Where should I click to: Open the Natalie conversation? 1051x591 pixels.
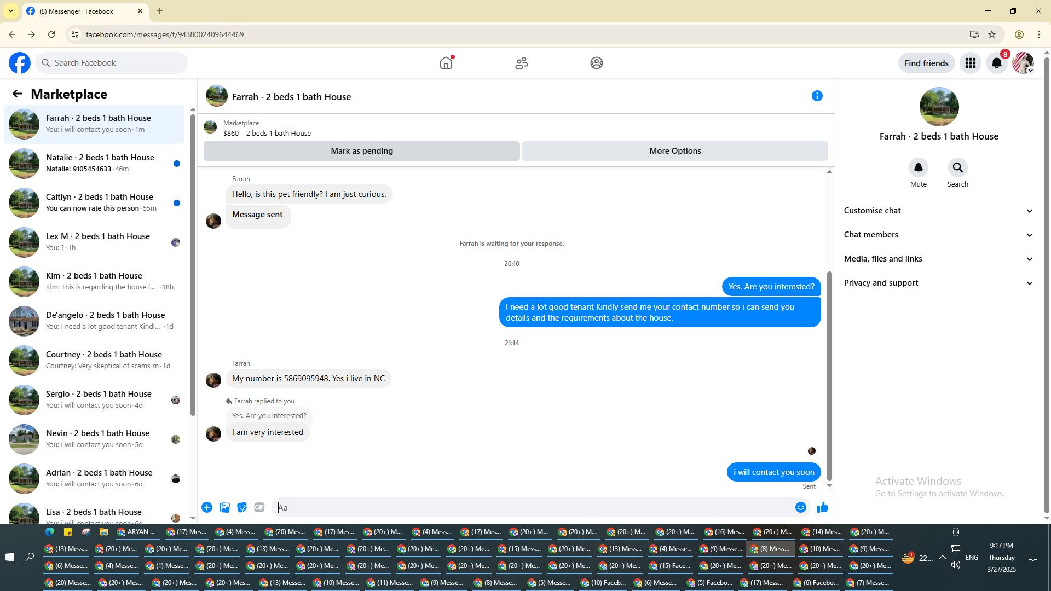(x=94, y=163)
